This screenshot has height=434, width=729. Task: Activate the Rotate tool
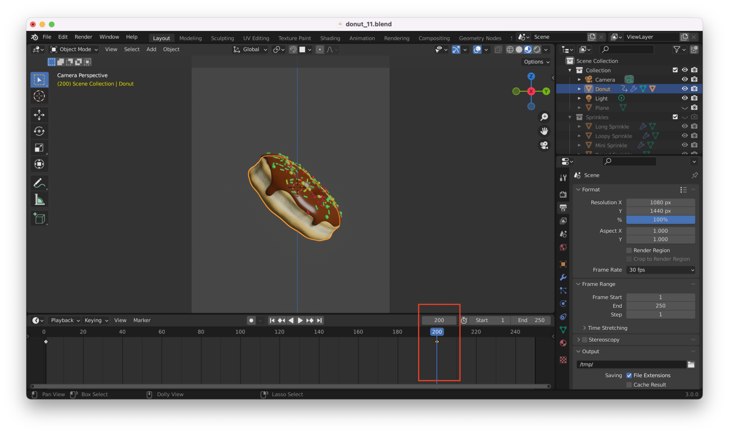(39, 131)
